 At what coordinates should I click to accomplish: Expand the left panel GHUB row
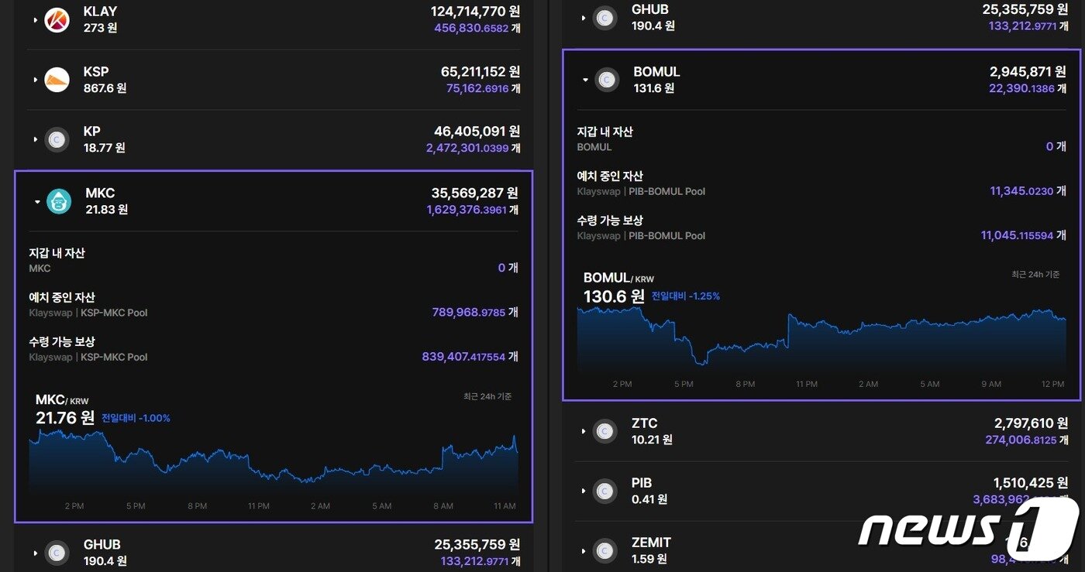click(36, 553)
